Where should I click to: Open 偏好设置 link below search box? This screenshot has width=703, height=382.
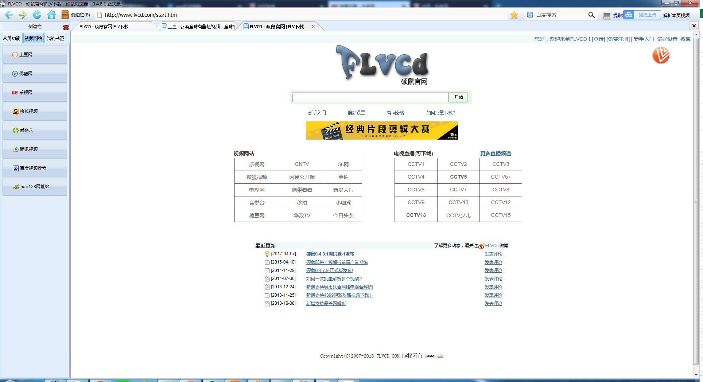coord(356,113)
